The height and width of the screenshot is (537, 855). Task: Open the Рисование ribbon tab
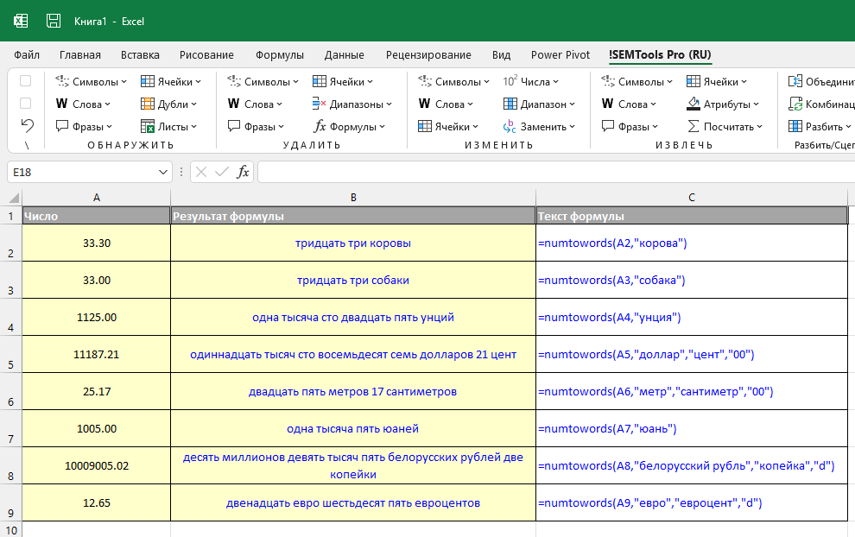coord(206,55)
